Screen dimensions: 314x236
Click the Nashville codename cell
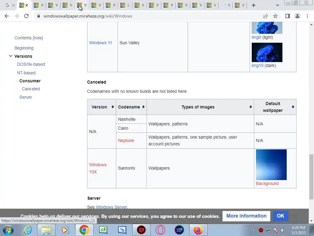131,119
